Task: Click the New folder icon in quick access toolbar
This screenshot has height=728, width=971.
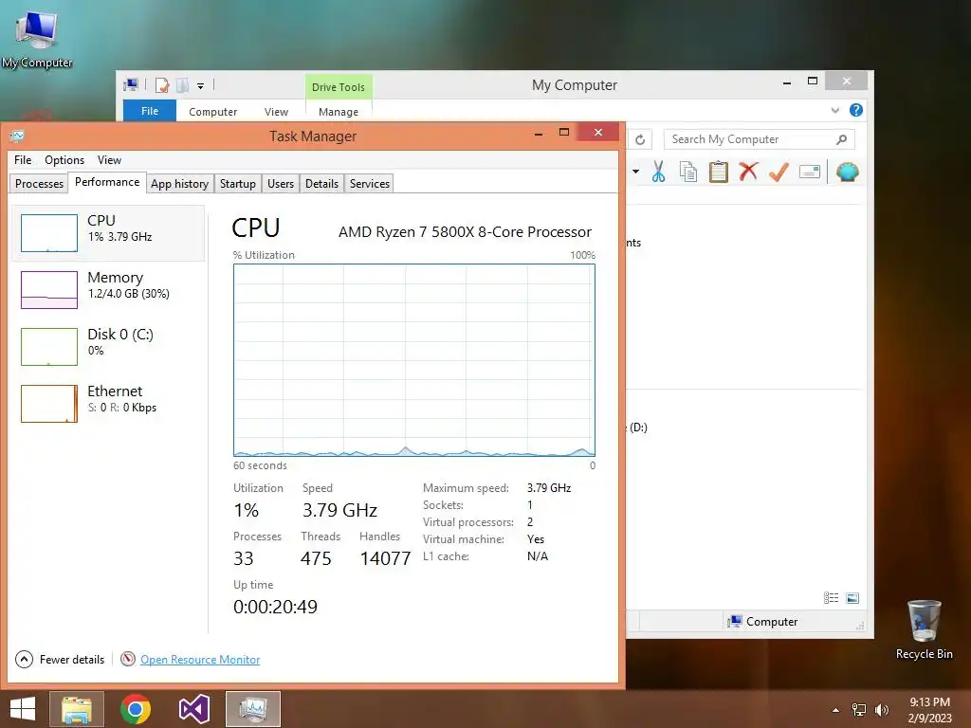Action: click(x=183, y=85)
